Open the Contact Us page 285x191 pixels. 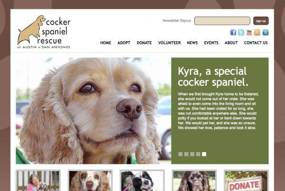(256, 43)
